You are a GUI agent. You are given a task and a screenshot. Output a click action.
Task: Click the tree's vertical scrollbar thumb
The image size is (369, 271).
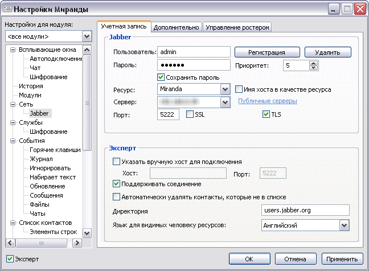click(x=87, y=102)
